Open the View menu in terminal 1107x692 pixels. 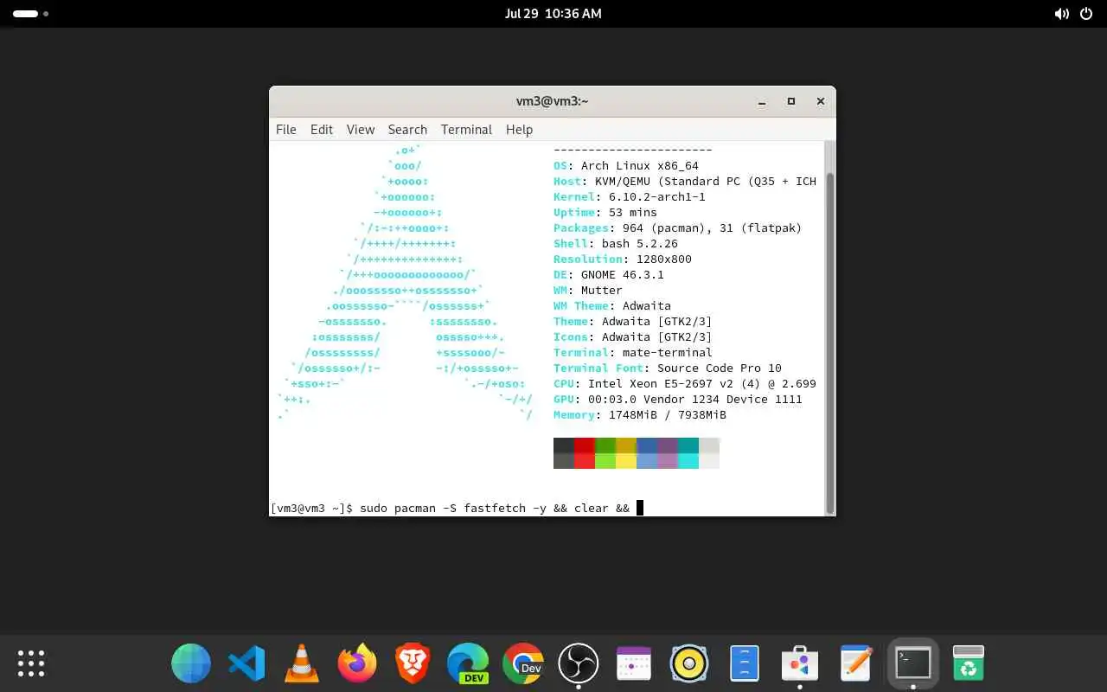(360, 129)
